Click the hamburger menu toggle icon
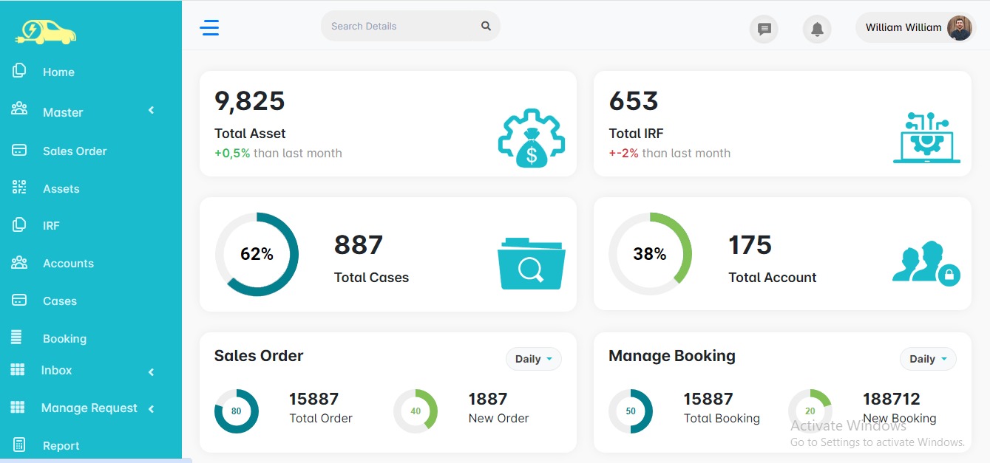 pos(209,28)
